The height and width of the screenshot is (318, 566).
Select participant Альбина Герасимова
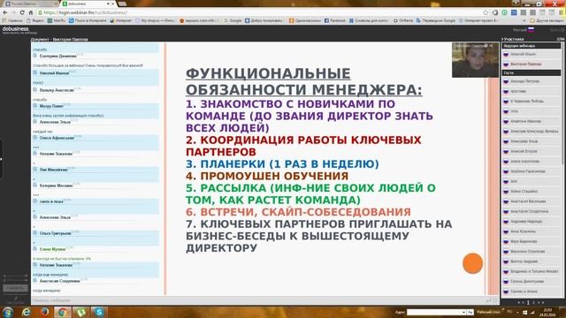coord(528,171)
